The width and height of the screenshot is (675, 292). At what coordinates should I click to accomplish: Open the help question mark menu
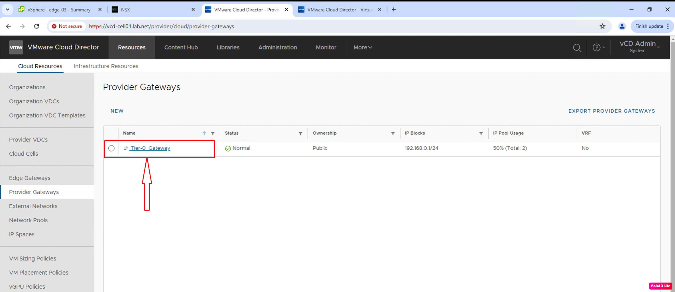[x=598, y=48]
